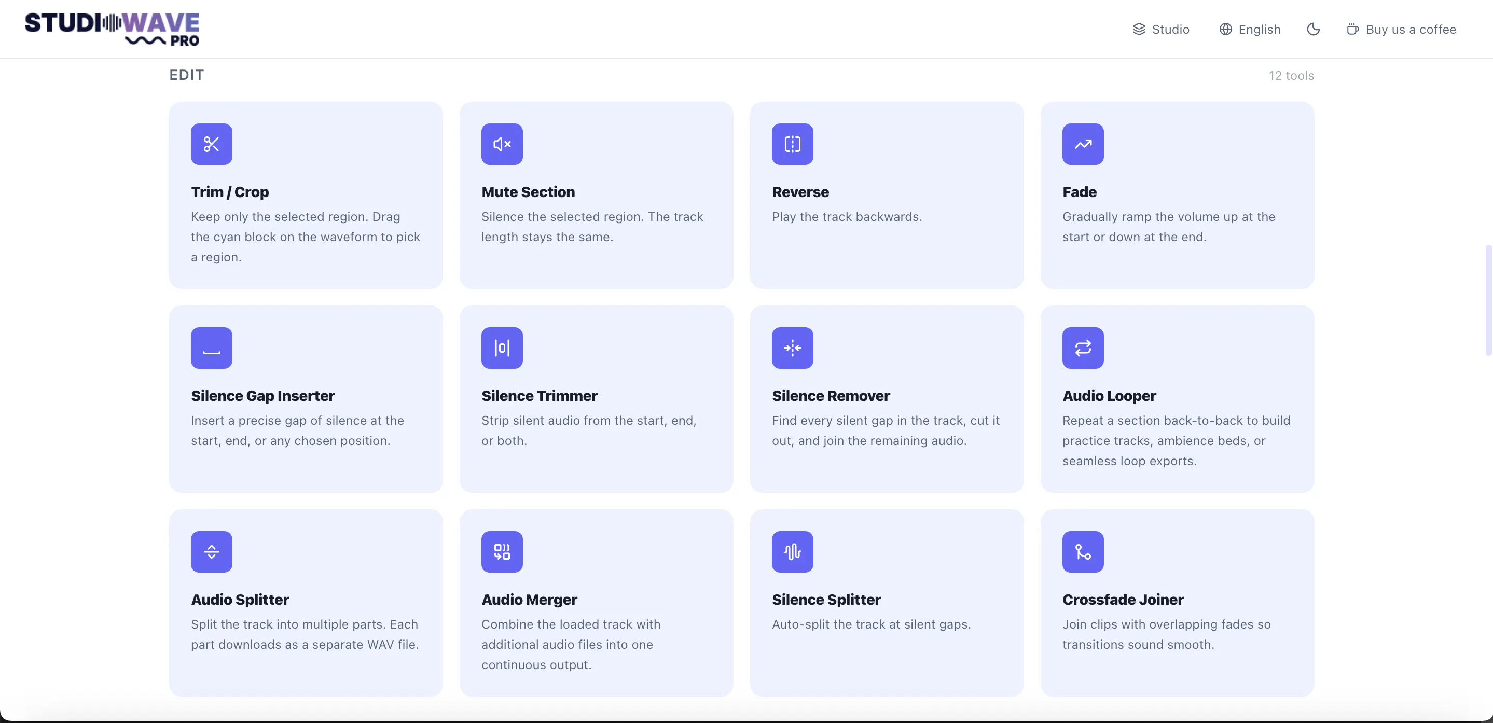
Task: Click the EDIT section heading
Action: [x=187, y=75]
